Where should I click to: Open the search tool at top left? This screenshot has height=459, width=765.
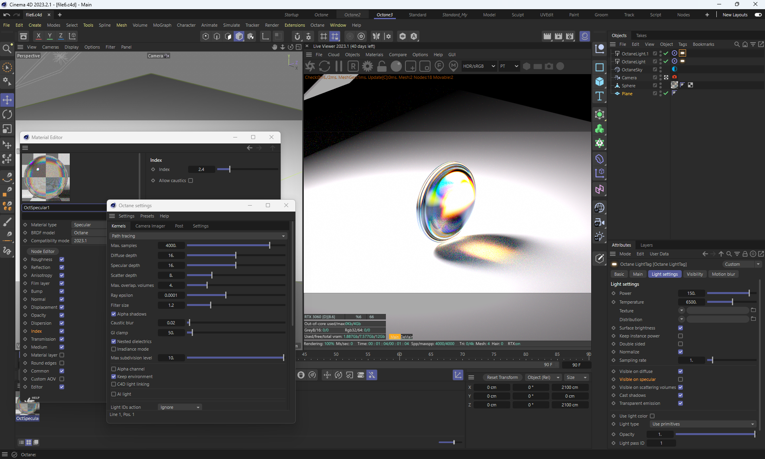coord(7,49)
